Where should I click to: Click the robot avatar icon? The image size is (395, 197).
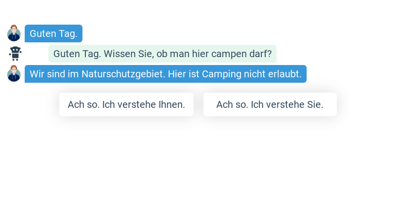[15, 53]
